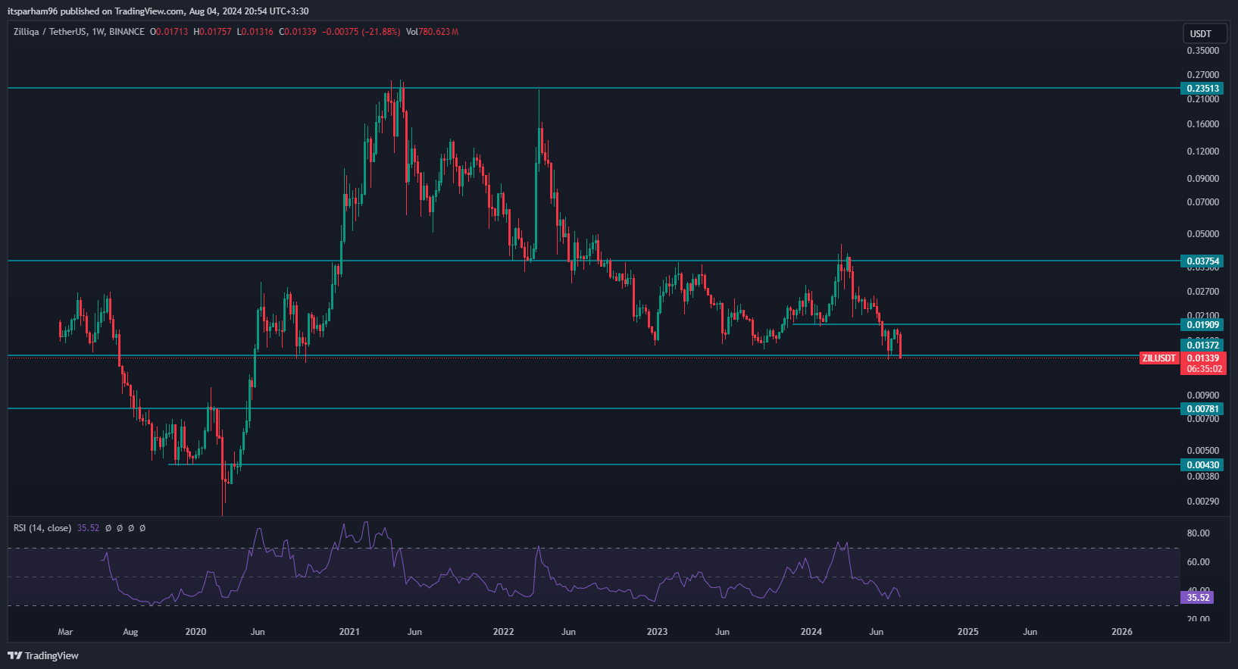Select the close value C0.01339
Screen dimensions: 1238x669
[298, 32]
